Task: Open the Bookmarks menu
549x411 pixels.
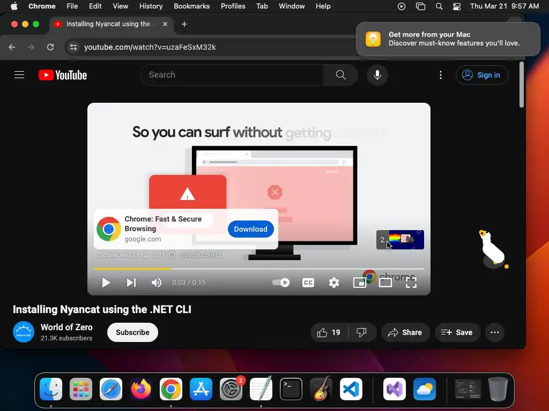Action: [191, 6]
